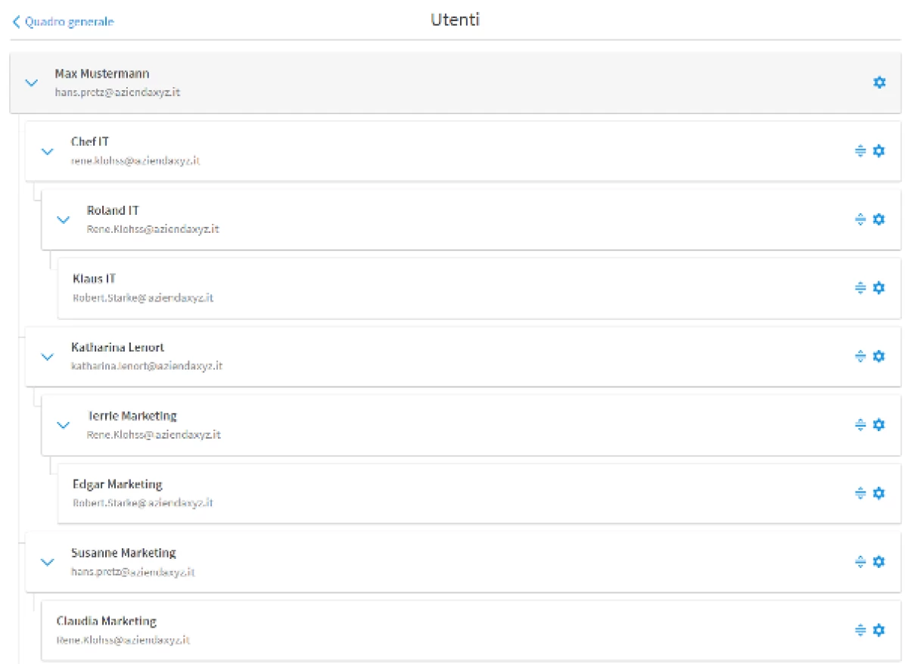Screen dimensions: 908x664
Task: Open Claudia Marketing settings gear
Action: 878,630
